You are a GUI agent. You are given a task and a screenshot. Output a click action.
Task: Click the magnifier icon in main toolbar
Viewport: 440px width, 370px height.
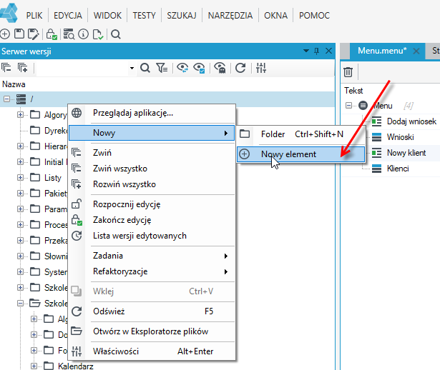click(x=116, y=34)
